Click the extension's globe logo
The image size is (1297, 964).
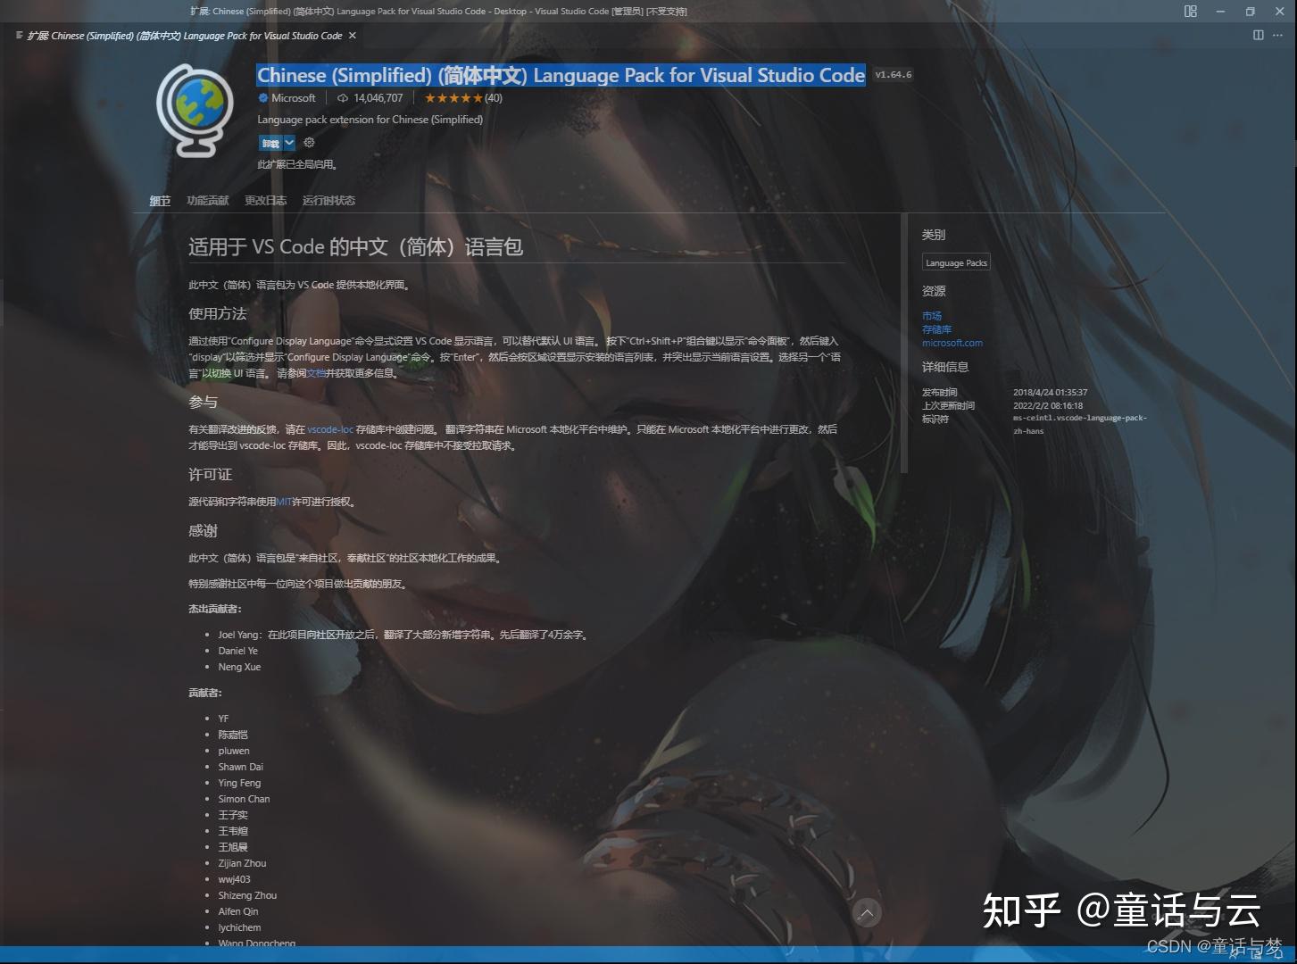(195, 109)
